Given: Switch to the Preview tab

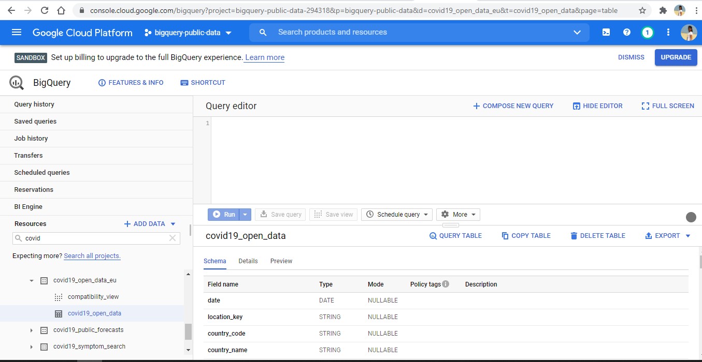Looking at the screenshot, I should (281, 261).
